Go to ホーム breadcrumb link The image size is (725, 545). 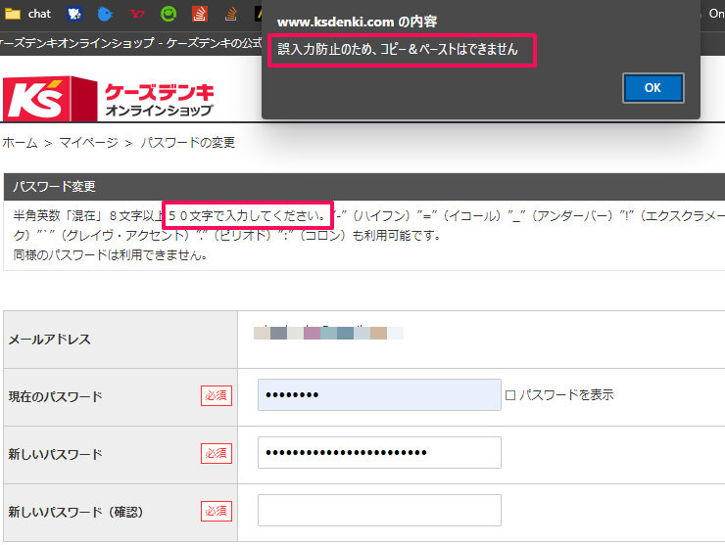pos(20,142)
